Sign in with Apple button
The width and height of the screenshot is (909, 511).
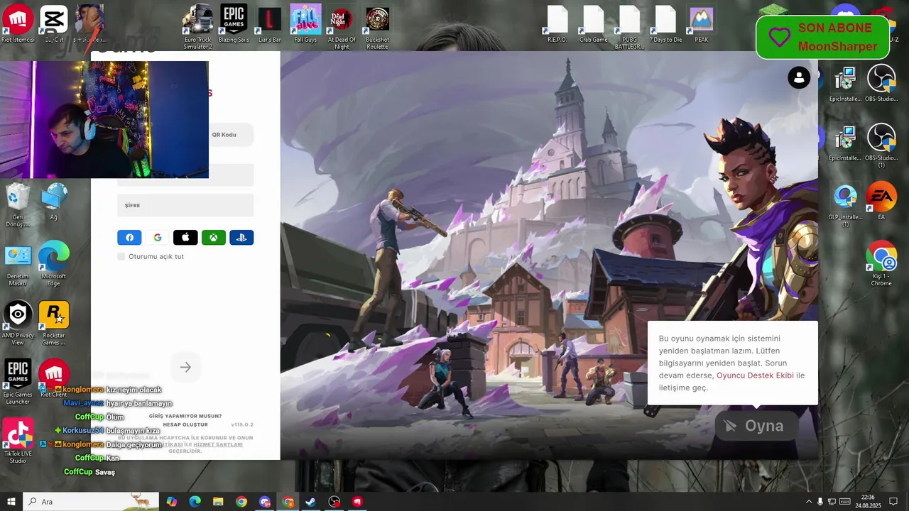pos(185,238)
